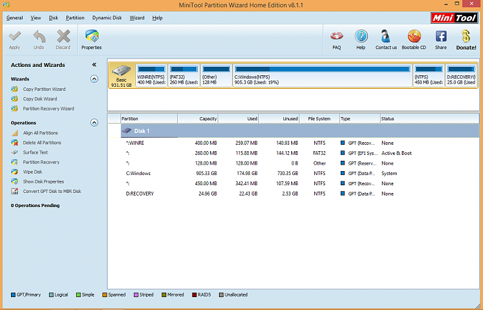Click the Contact us icon

pyautogui.click(x=385, y=36)
